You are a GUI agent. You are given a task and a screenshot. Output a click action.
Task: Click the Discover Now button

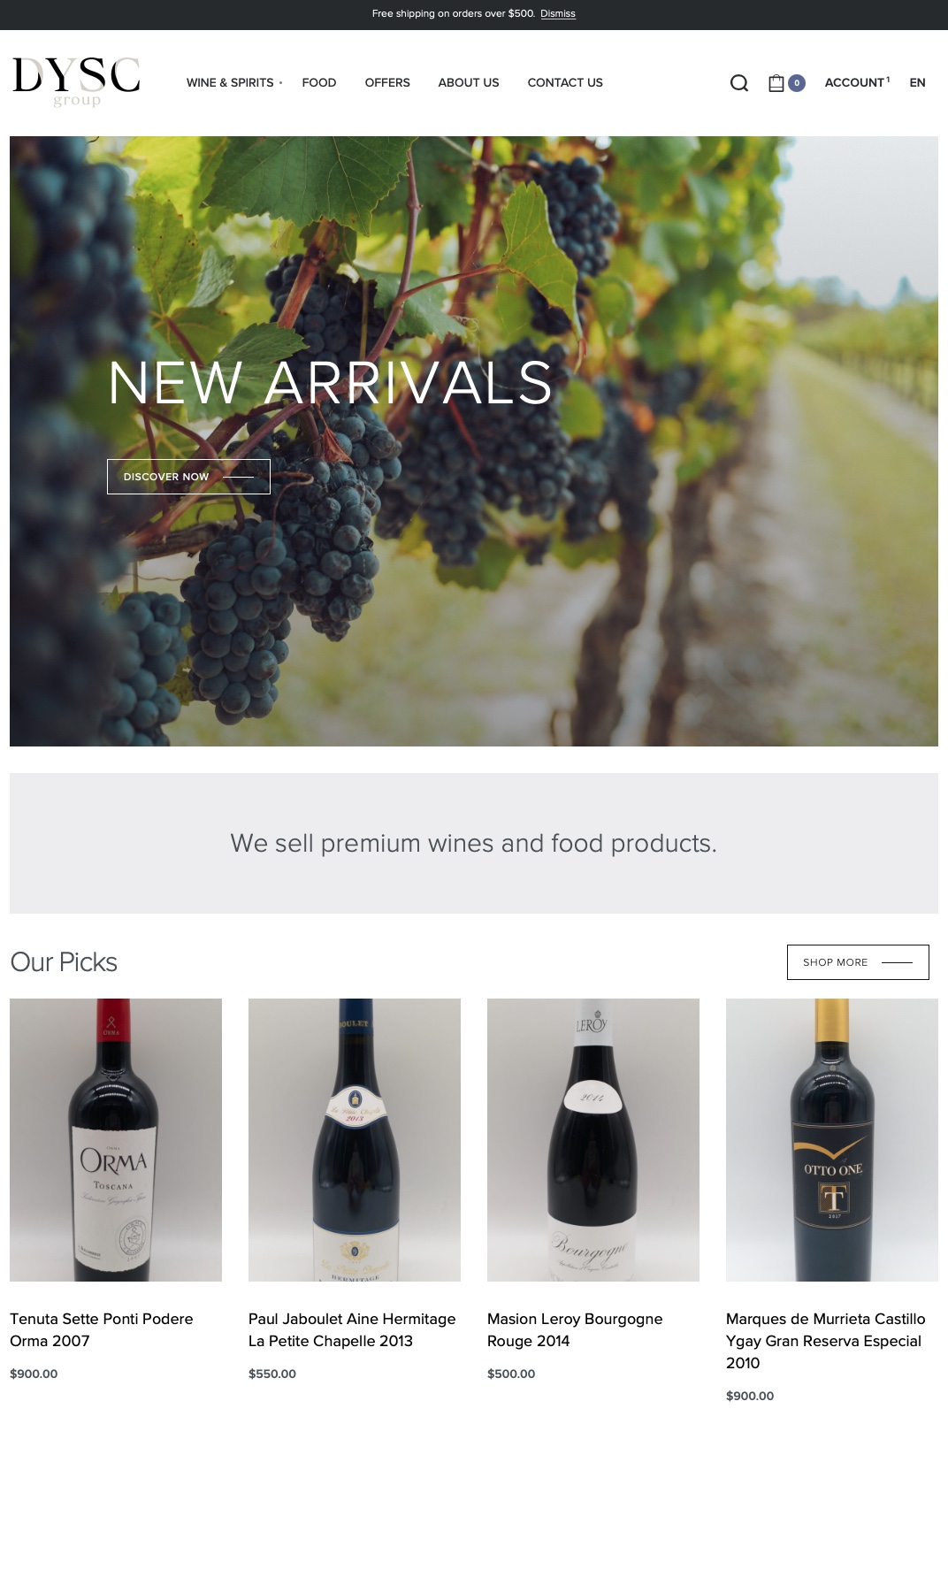[188, 477]
